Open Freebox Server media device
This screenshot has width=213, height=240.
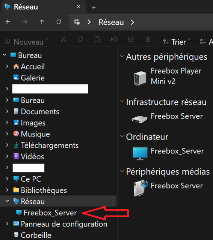(168, 187)
